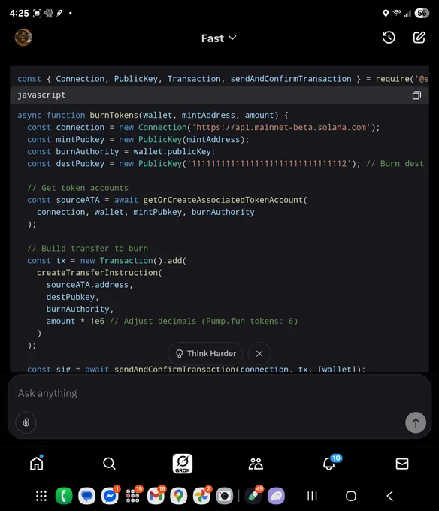This screenshot has width=439, height=511.
Task: Tap the Android back navigation arrow
Action: [390, 496]
